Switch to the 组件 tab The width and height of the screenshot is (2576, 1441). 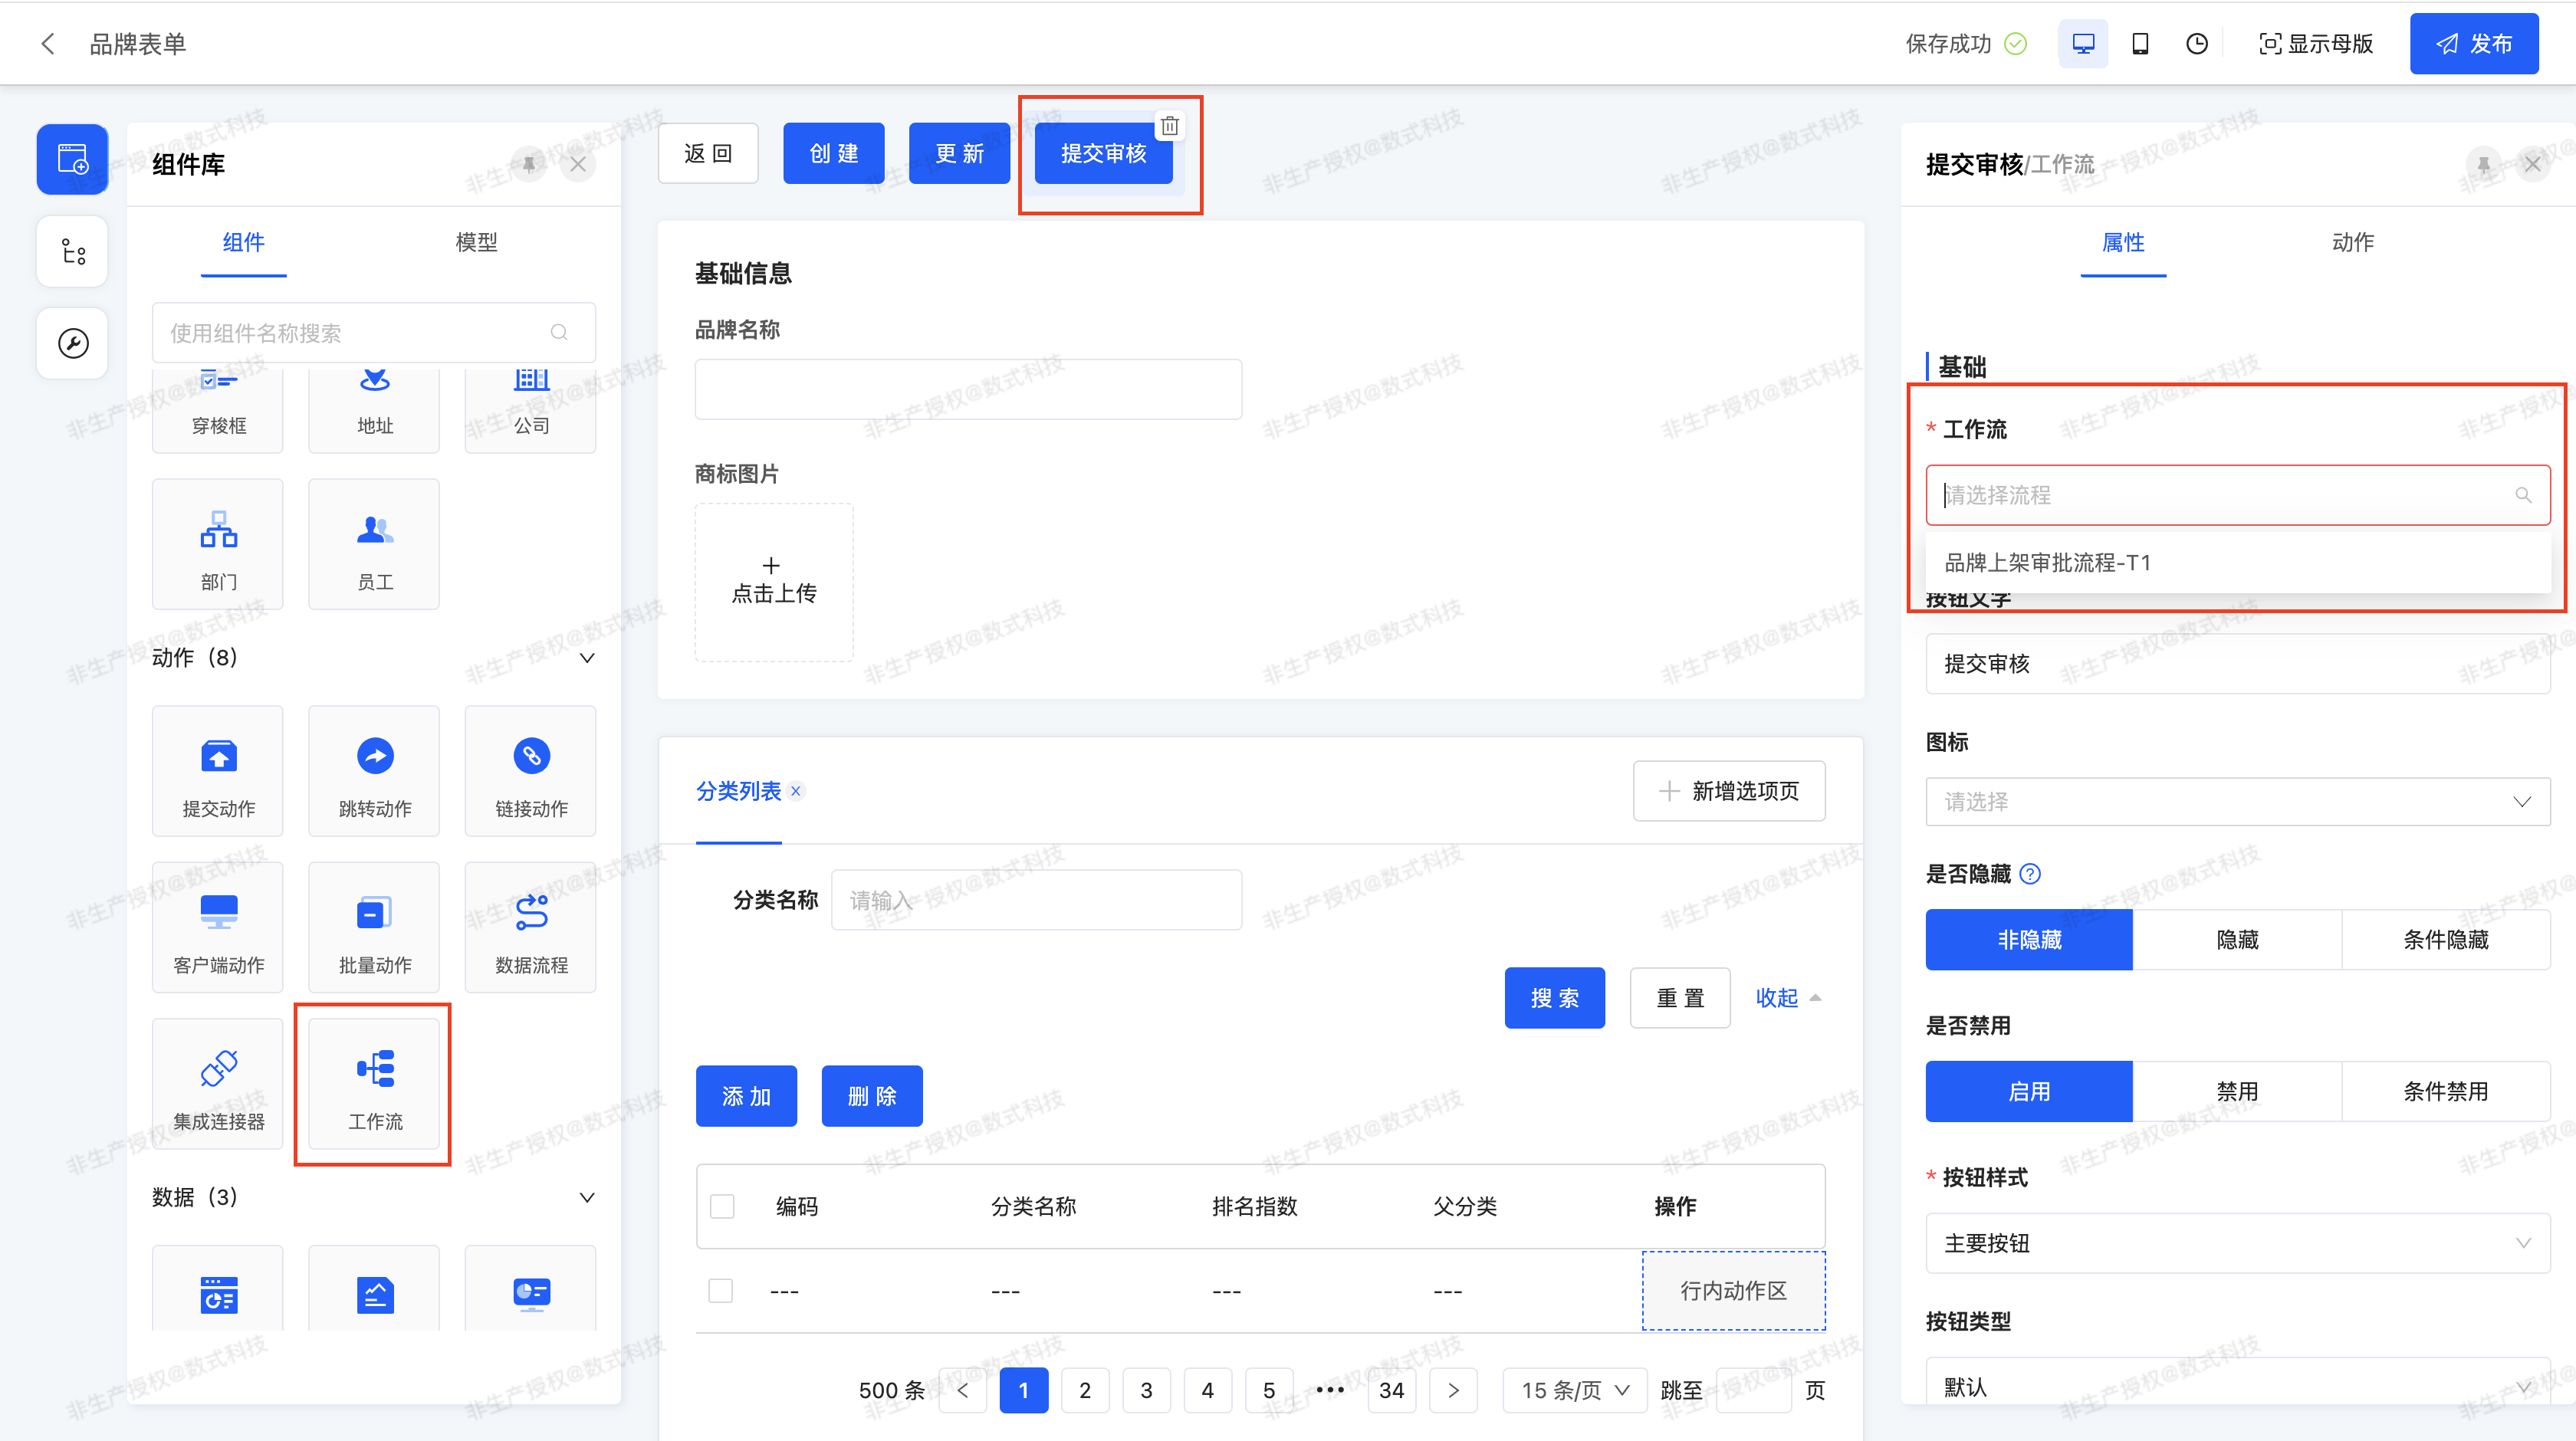243,242
